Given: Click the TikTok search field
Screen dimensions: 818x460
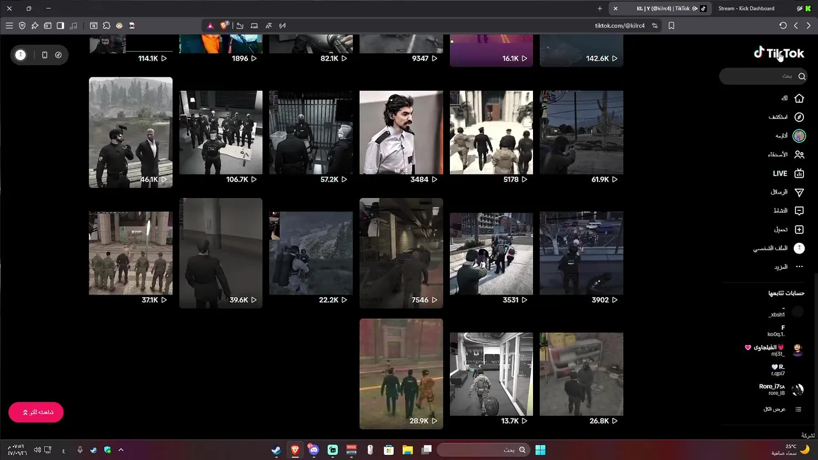Looking at the screenshot, I should coord(764,76).
